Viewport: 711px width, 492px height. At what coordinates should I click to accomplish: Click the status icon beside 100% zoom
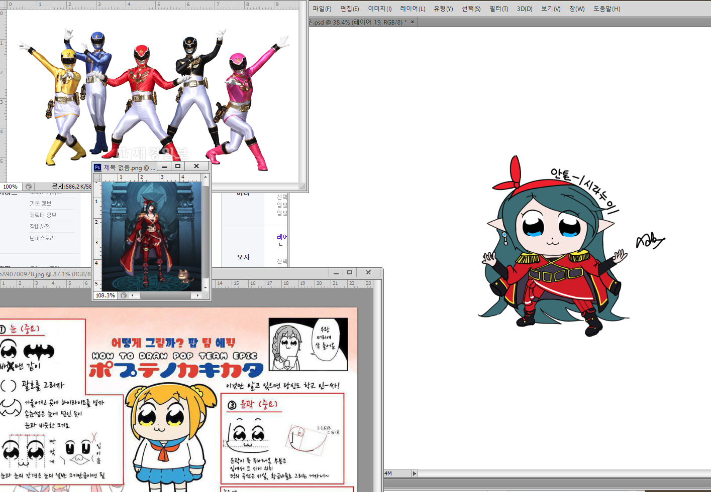tap(29, 187)
